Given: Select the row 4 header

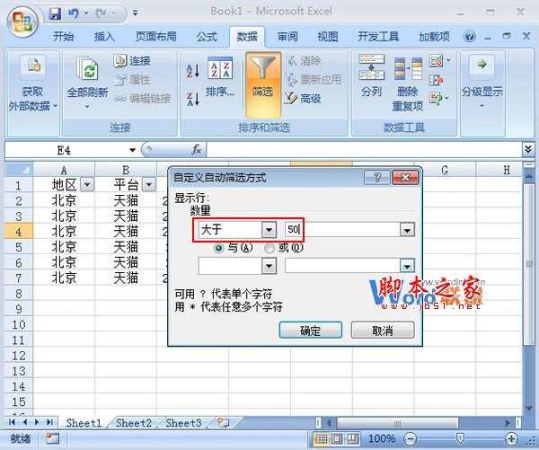Looking at the screenshot, I should [19, 232].
